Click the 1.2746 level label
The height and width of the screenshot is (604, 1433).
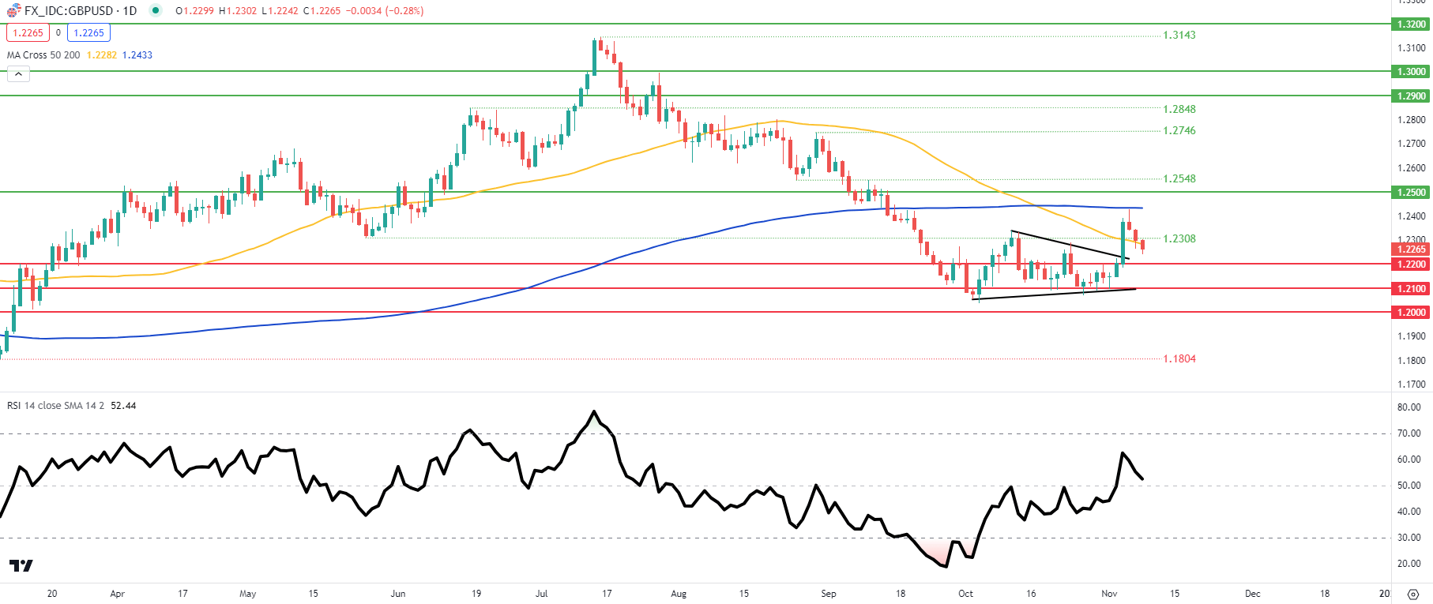pyautogui.click(x=1179, y=131)
